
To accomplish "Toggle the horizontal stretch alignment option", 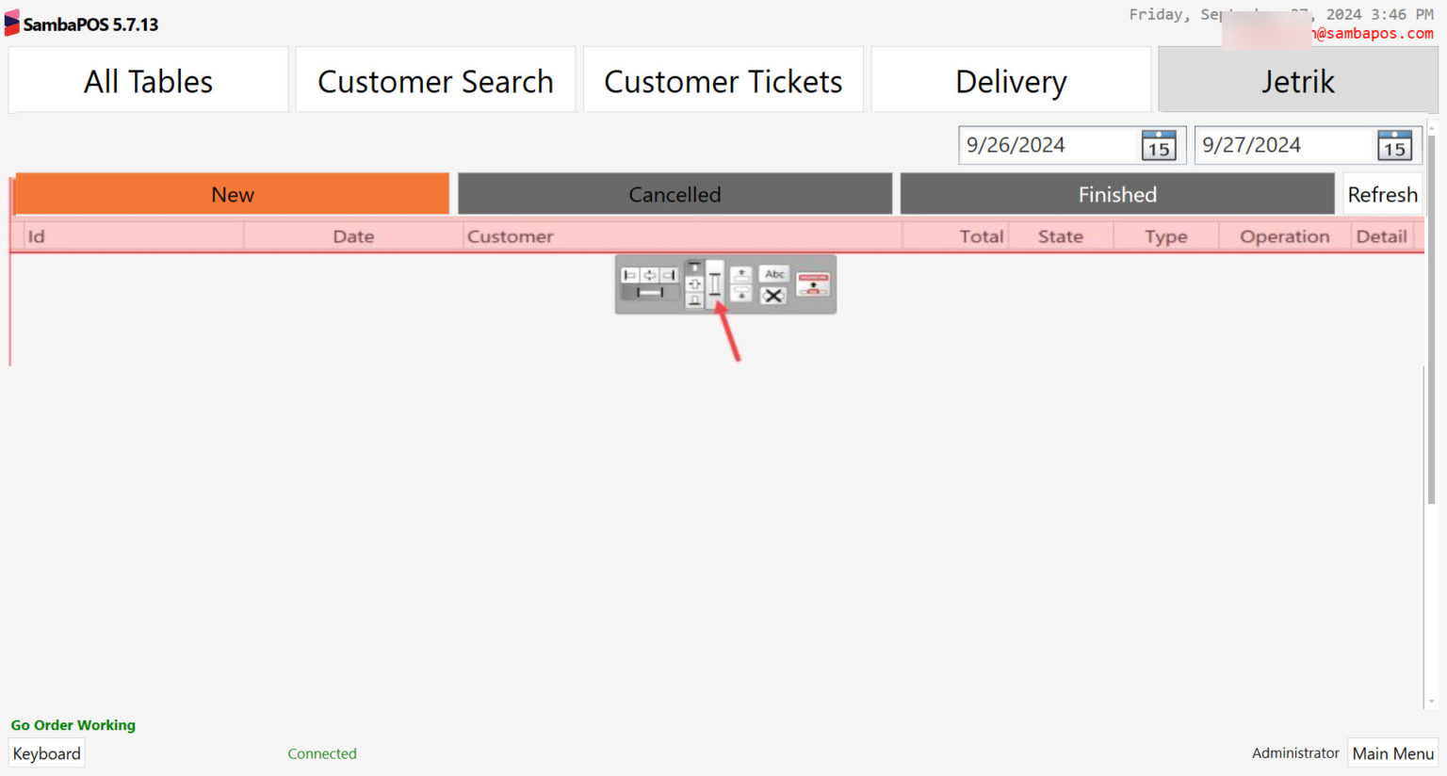I will [x=650, y=292].
